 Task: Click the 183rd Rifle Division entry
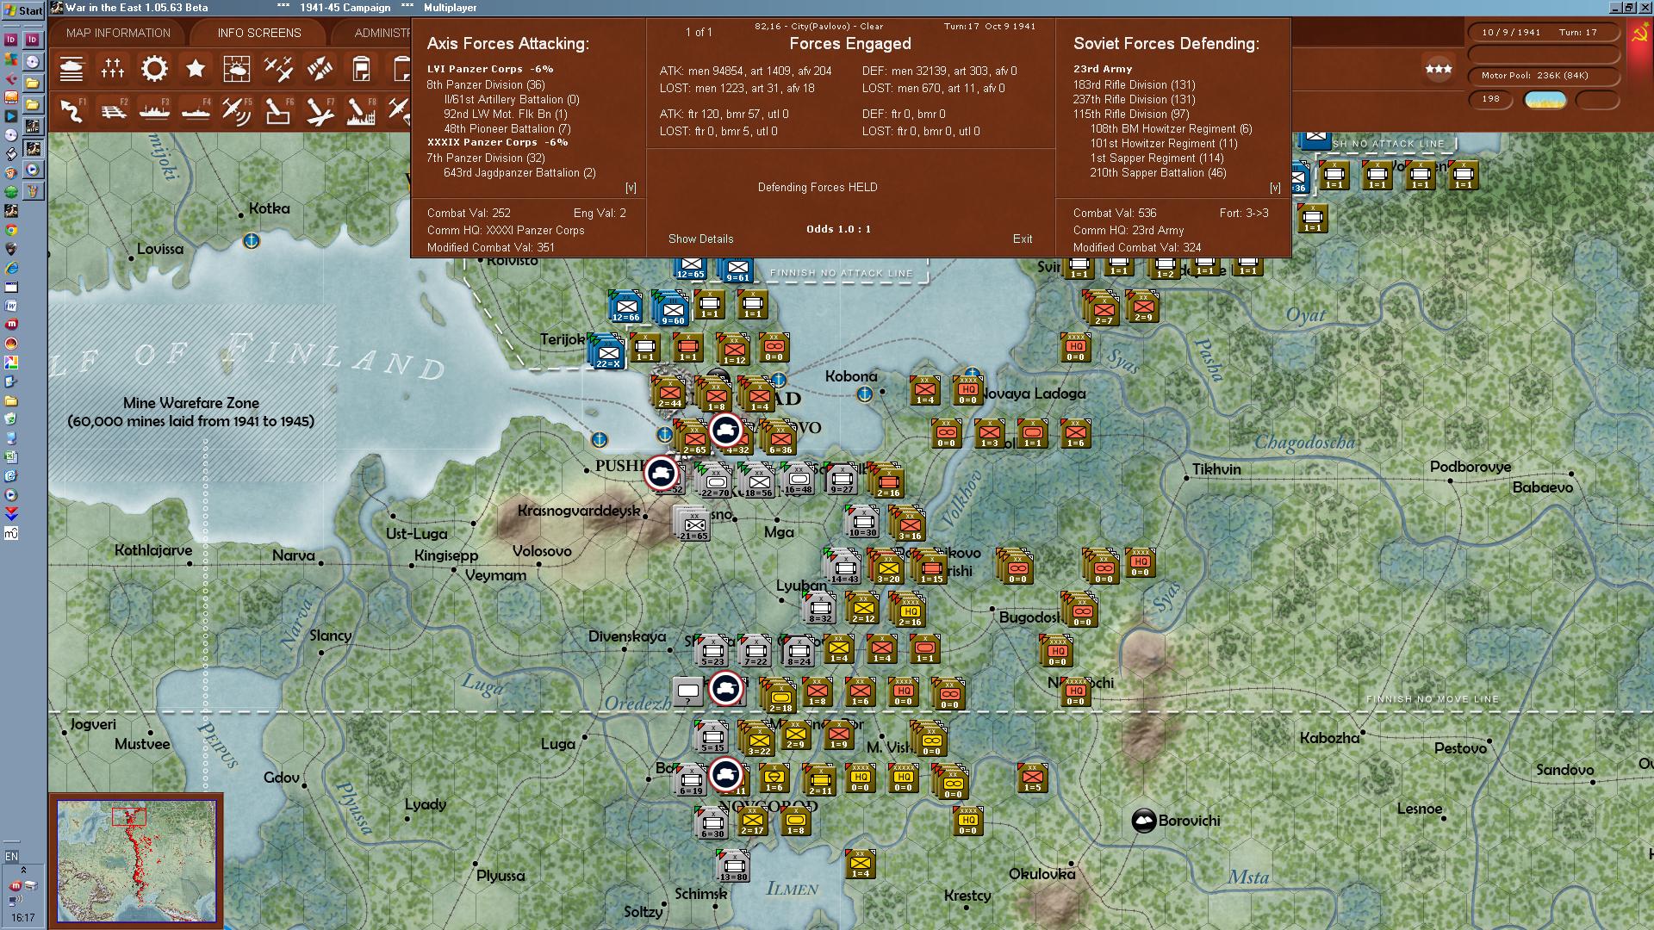point(1134,84)
